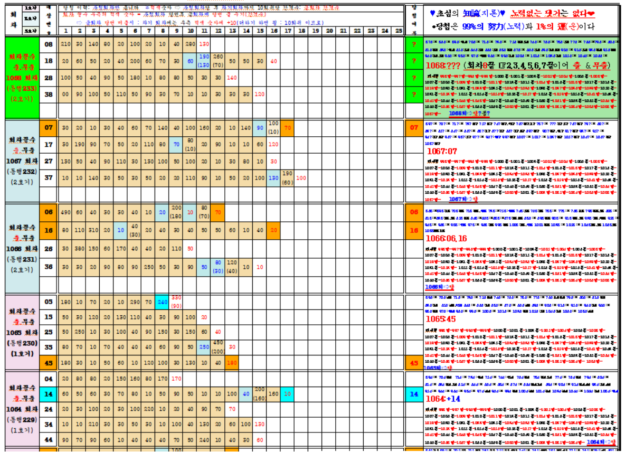Click the blue underlined 1068회 link text
Screen dimensions: 625x452
(x=458, y=114)
